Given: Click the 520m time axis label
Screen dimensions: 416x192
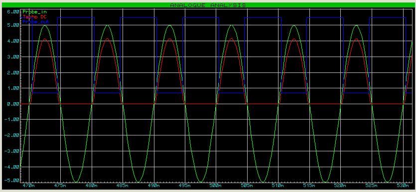Looking at the screenshot, I should (x=341, y=186).
